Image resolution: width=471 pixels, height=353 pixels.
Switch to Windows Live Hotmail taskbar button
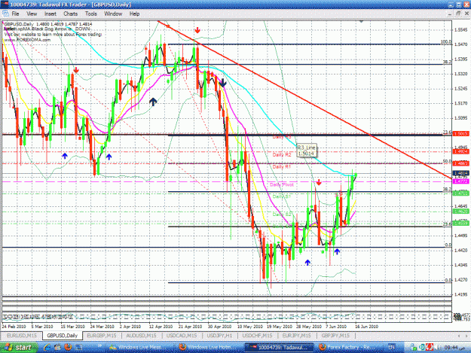pos(210,347)
